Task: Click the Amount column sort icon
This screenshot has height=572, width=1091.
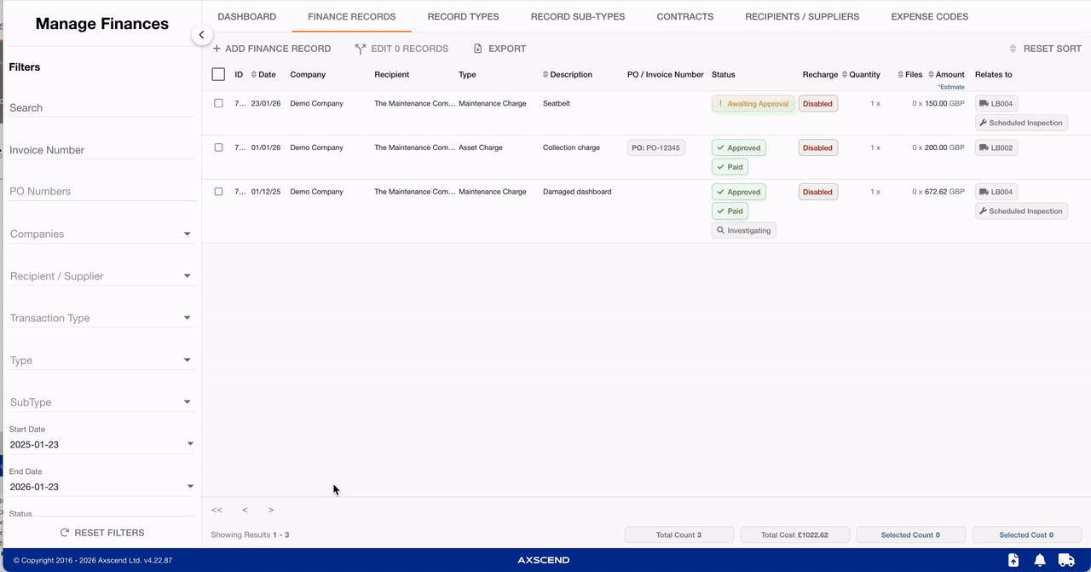Action: pyautogui.click(x=931, y=75)
